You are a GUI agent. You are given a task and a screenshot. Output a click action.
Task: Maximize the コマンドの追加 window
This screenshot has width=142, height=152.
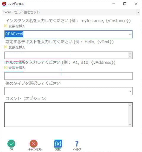pos(125,4)
